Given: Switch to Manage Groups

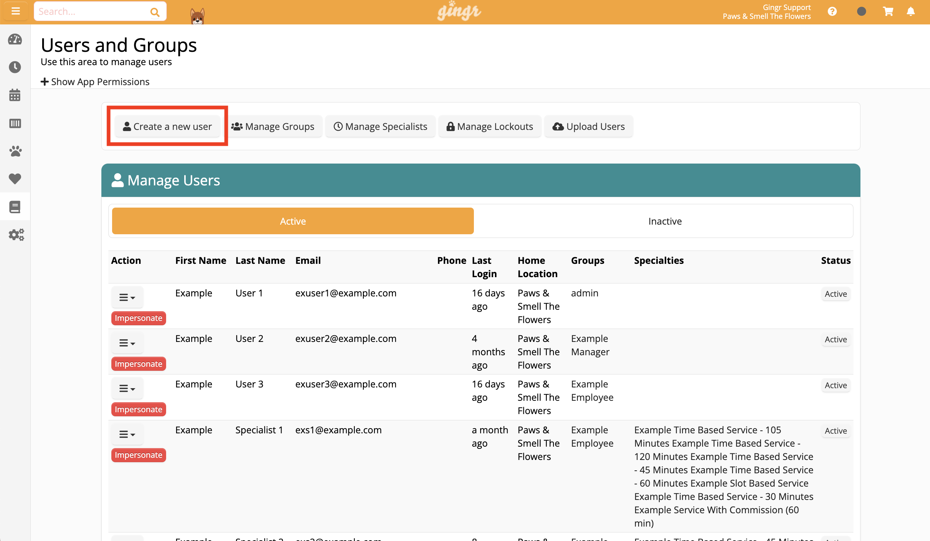Looking at the screenshot, I should 274,126.
